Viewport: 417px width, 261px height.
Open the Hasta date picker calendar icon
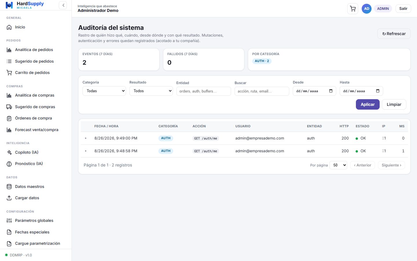tap(378, 91)
